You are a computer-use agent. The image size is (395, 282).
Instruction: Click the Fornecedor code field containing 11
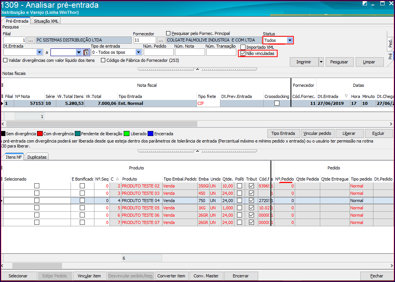tap(145, 40)
